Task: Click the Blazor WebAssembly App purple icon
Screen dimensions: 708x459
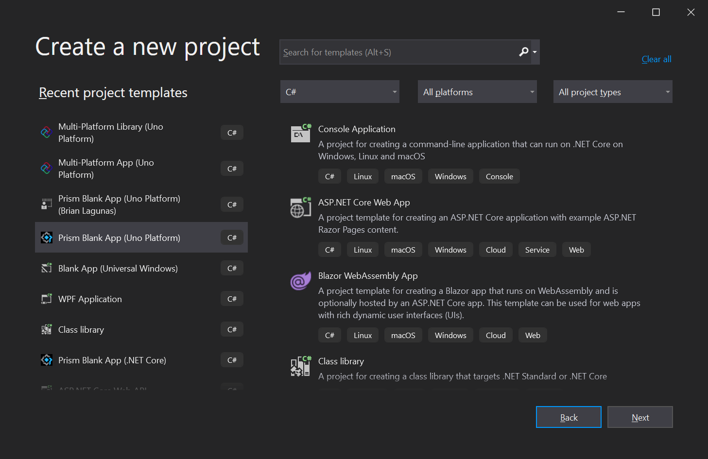Action: click(301, 281)
